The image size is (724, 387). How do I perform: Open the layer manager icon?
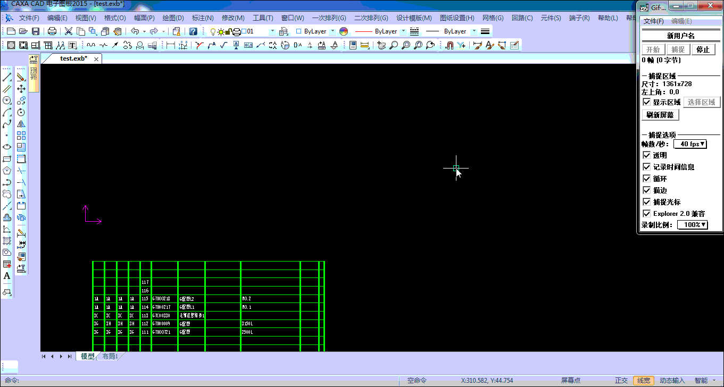point(284,31)
